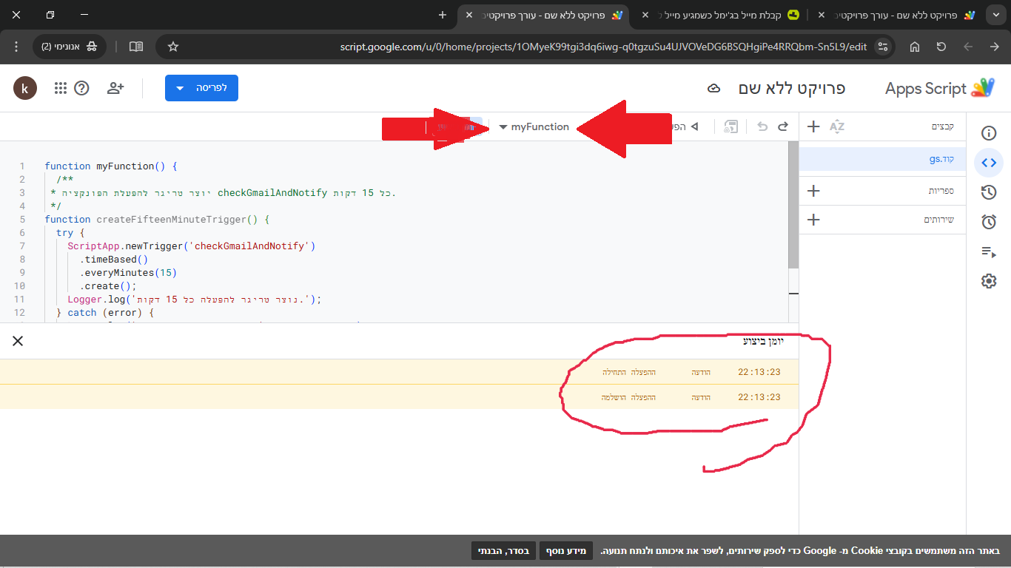Click the cloud save-status icon near project title
The width and height of the screenshot is (1011, 568).
coord(714,89)
